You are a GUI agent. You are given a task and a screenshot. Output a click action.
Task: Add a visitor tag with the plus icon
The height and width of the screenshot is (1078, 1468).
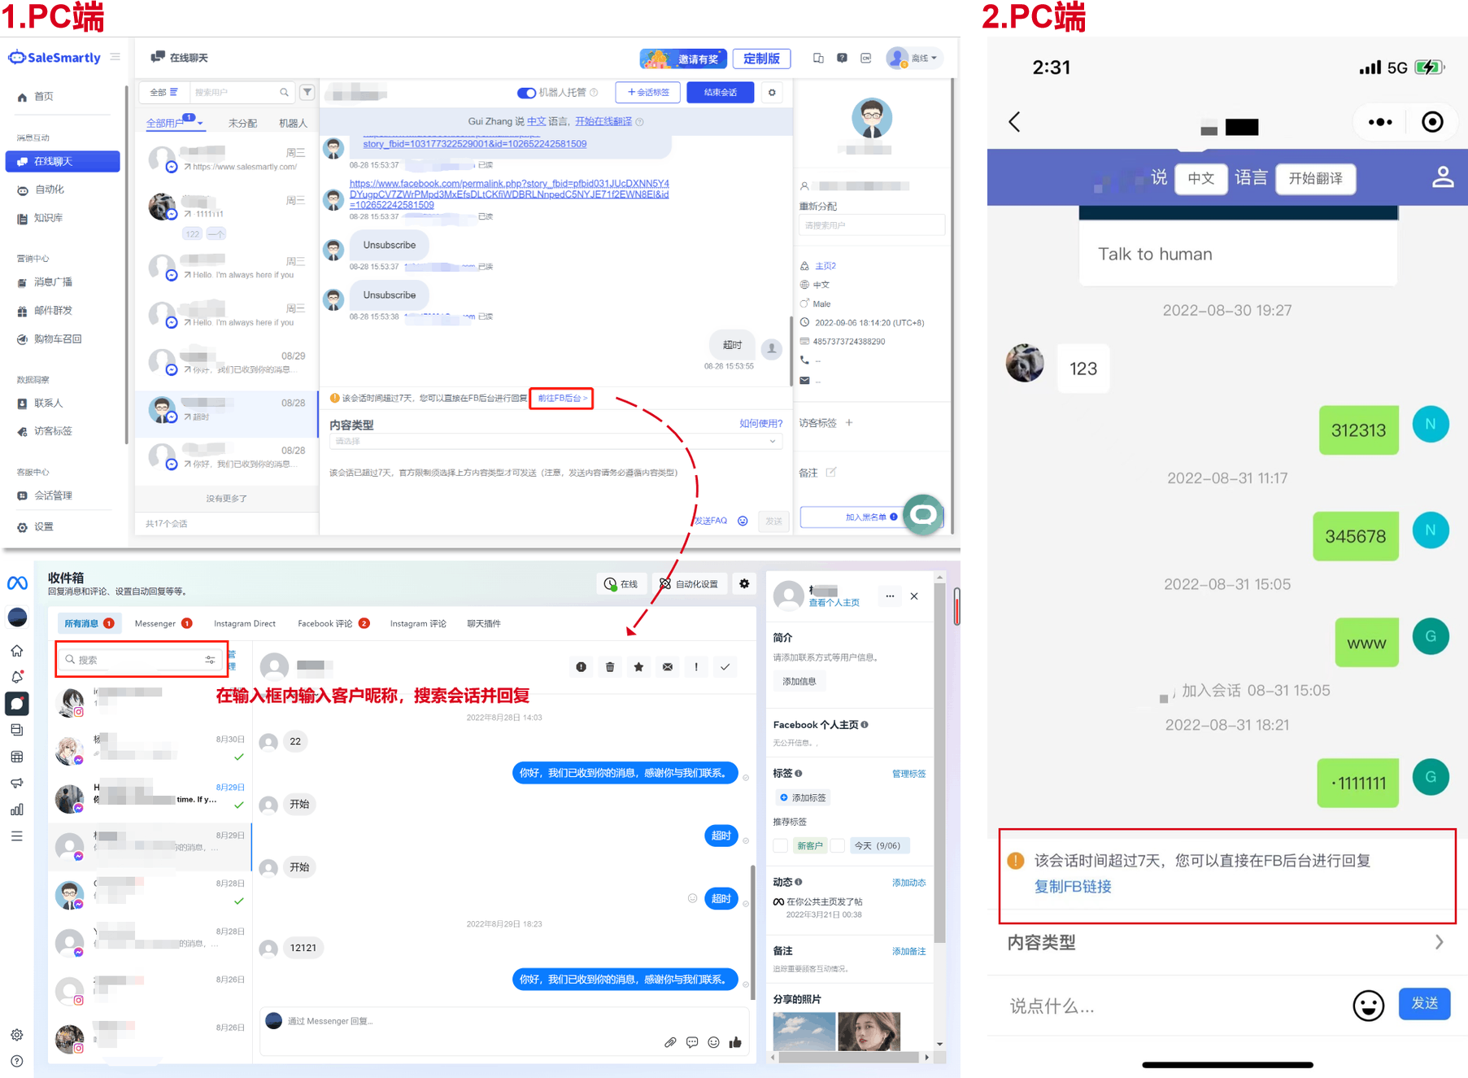click(849, 422)
